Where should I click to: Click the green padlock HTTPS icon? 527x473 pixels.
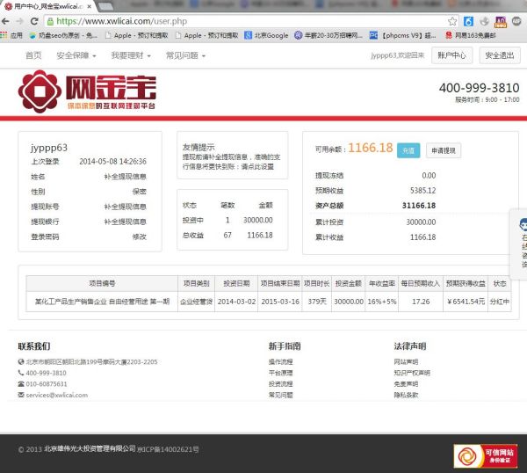50,21
